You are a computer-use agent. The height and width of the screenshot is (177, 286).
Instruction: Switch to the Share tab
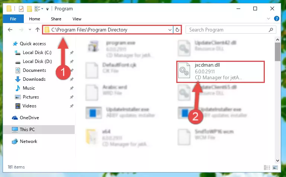tap(56, 19)
